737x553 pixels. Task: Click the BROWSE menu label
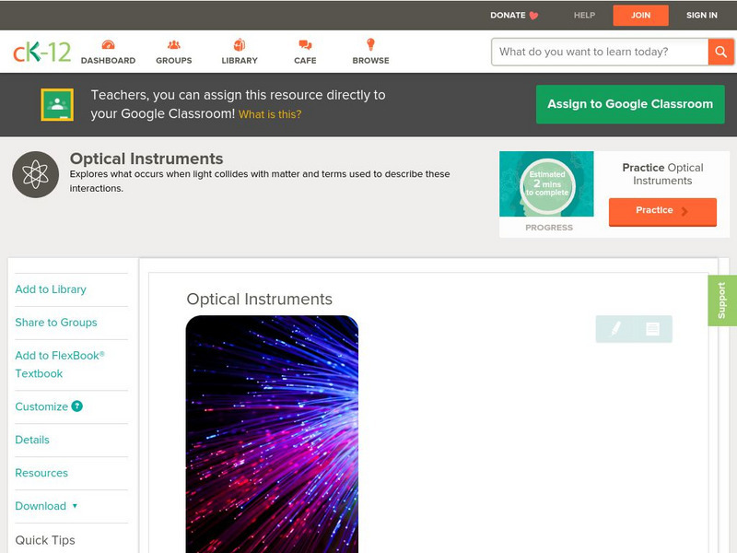tap(371, 61)
